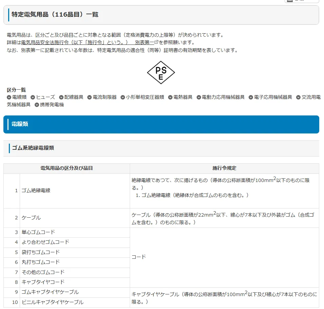Click the 施行令規定 column header
Screen dimensions: 324x309
[x=225, y=168]
